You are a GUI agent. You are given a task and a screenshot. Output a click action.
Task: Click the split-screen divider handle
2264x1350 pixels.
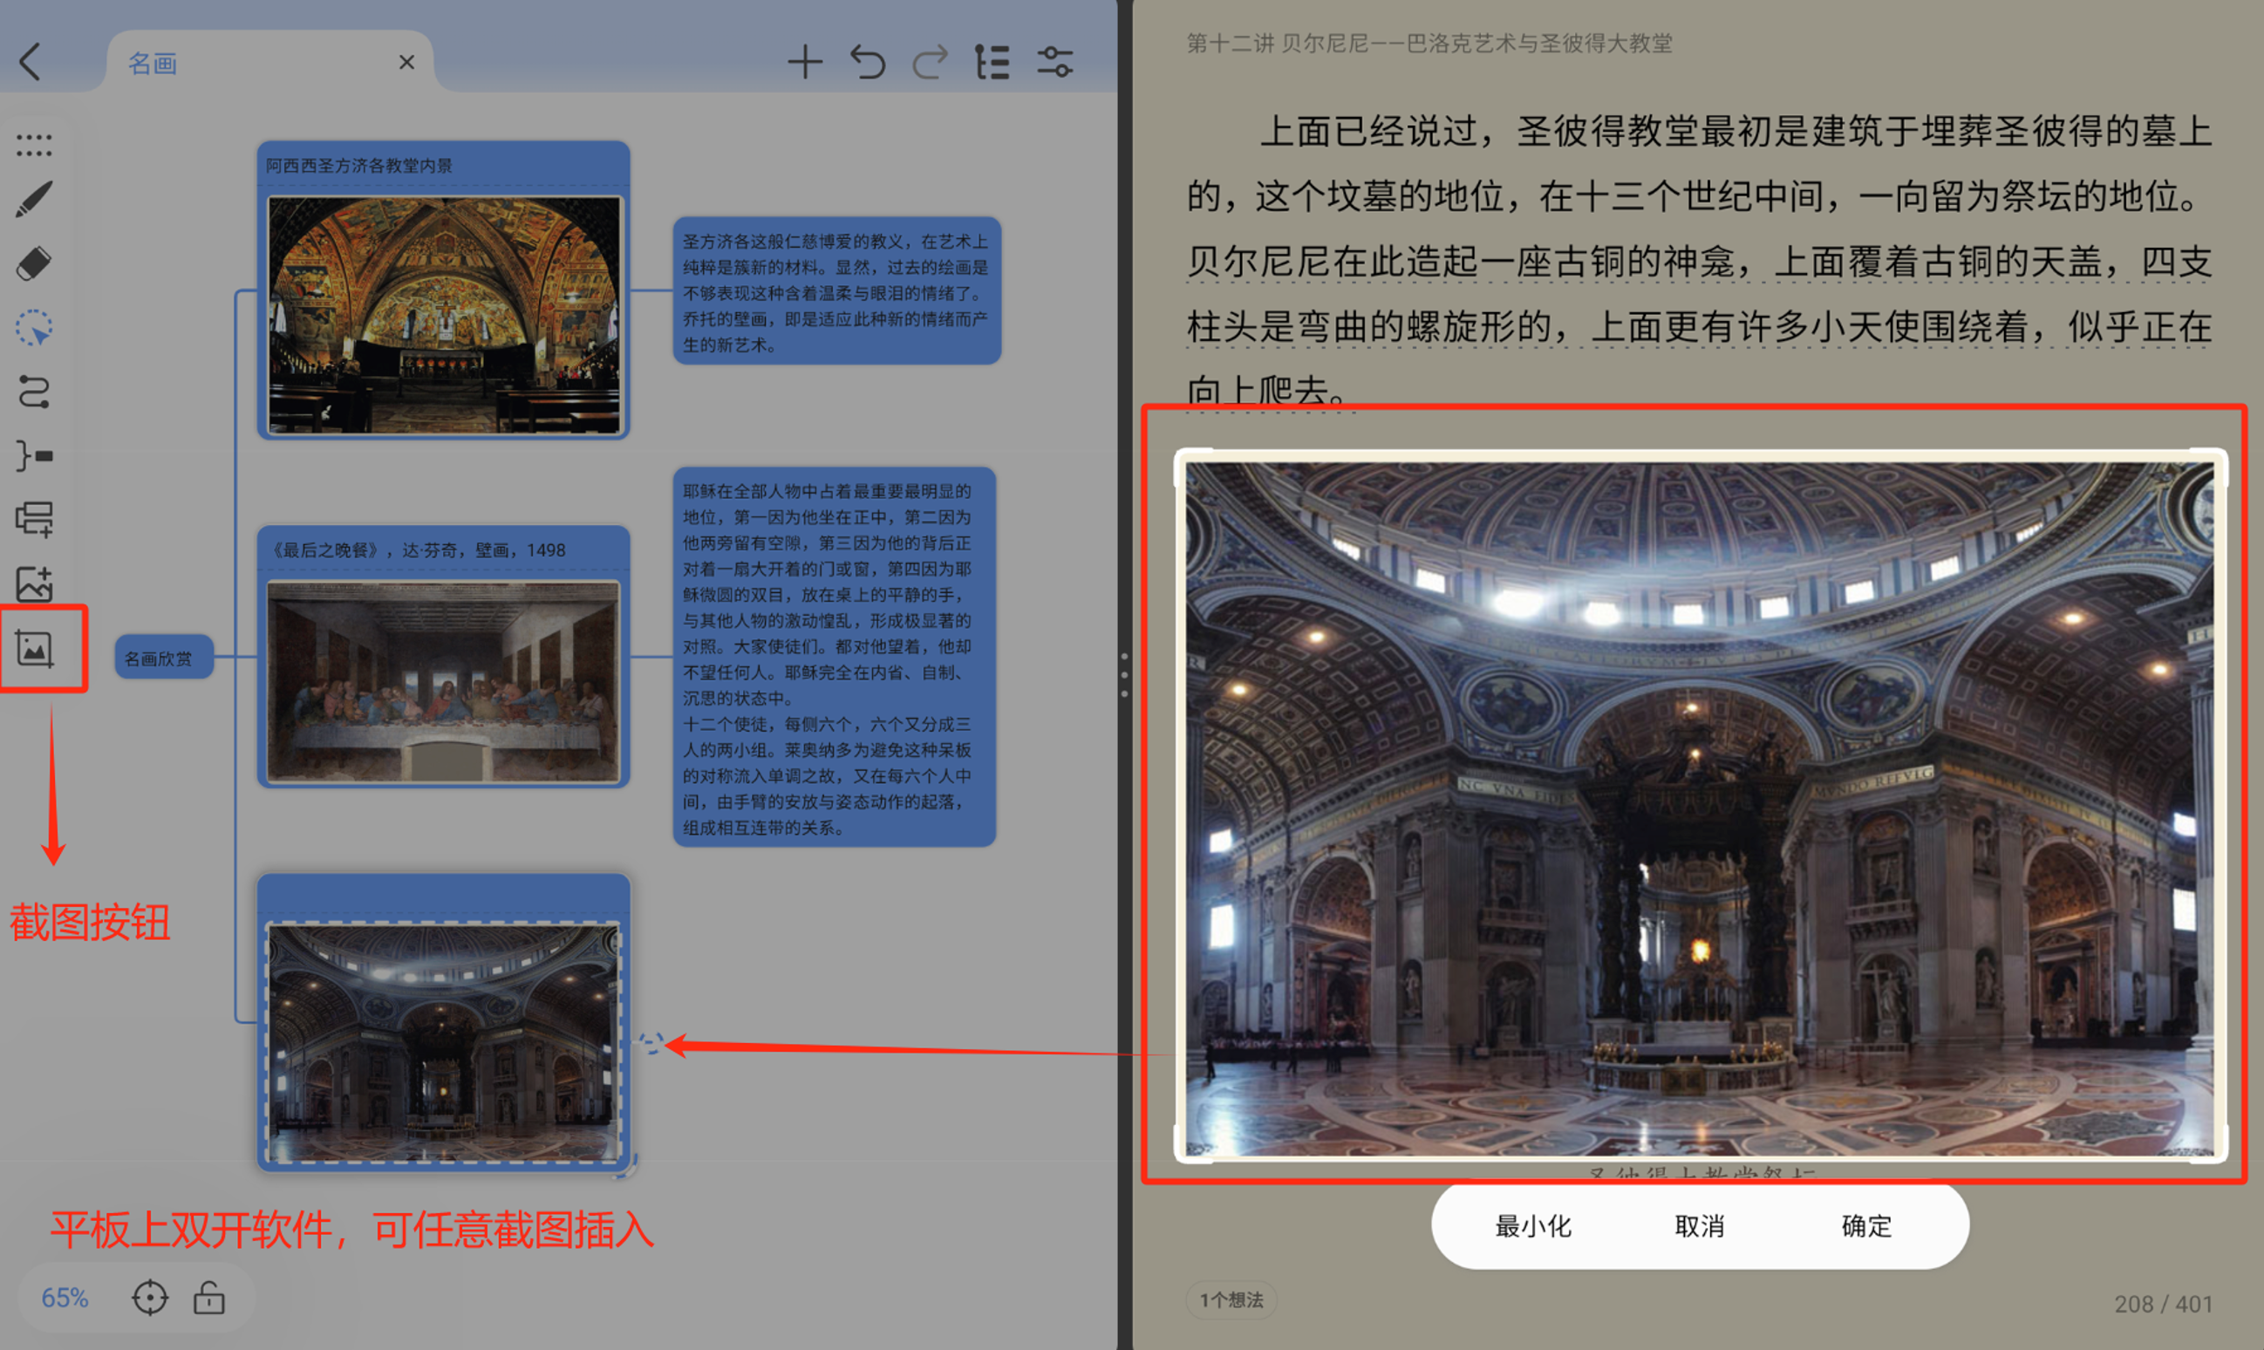(1124, 675)
